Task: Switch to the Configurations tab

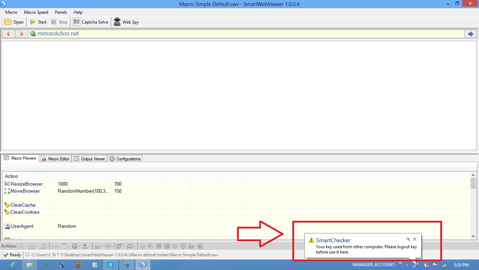Action: (x=125, y=159)
